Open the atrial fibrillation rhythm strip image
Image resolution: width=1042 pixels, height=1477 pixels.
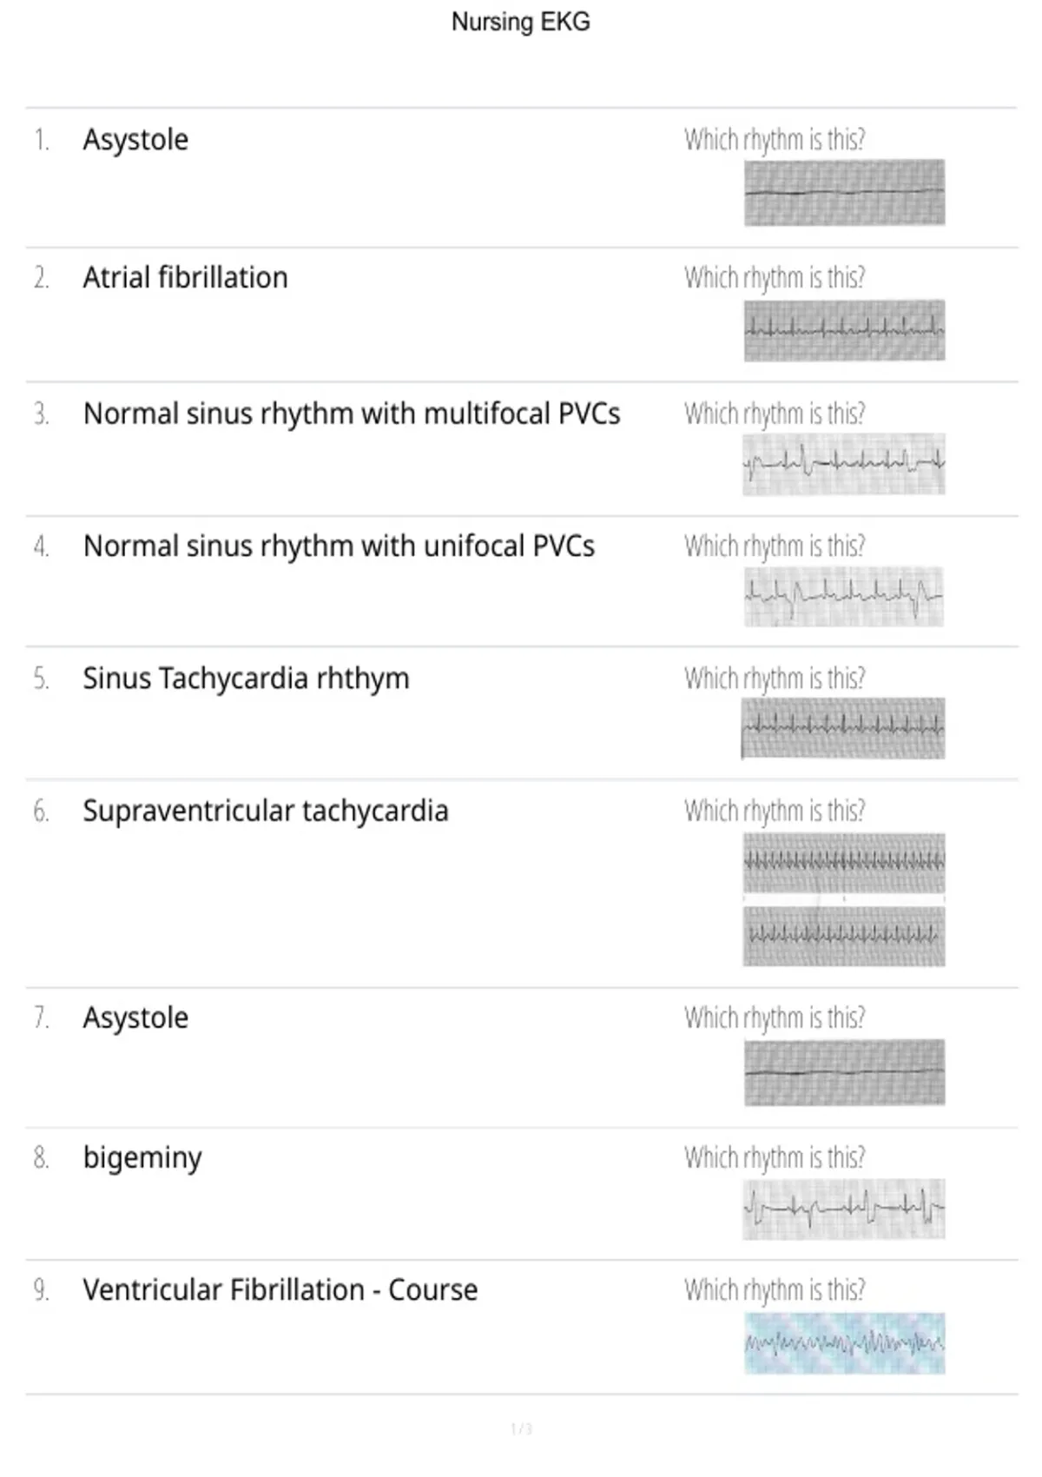(x=844, y=330)
